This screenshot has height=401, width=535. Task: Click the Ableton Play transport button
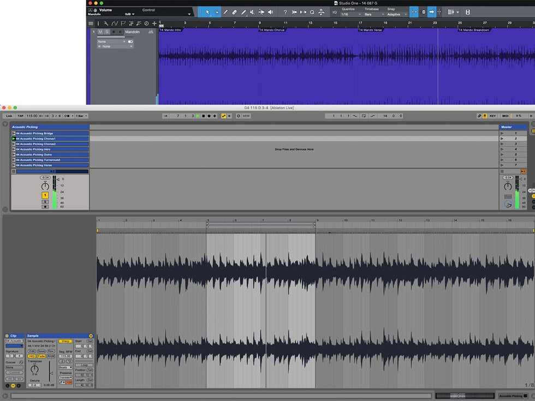[x=198, y=116]
